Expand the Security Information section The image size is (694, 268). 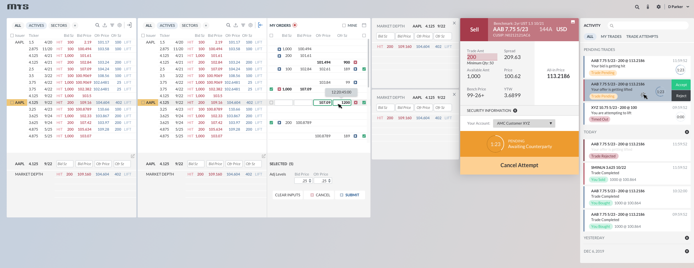(515, 111)
